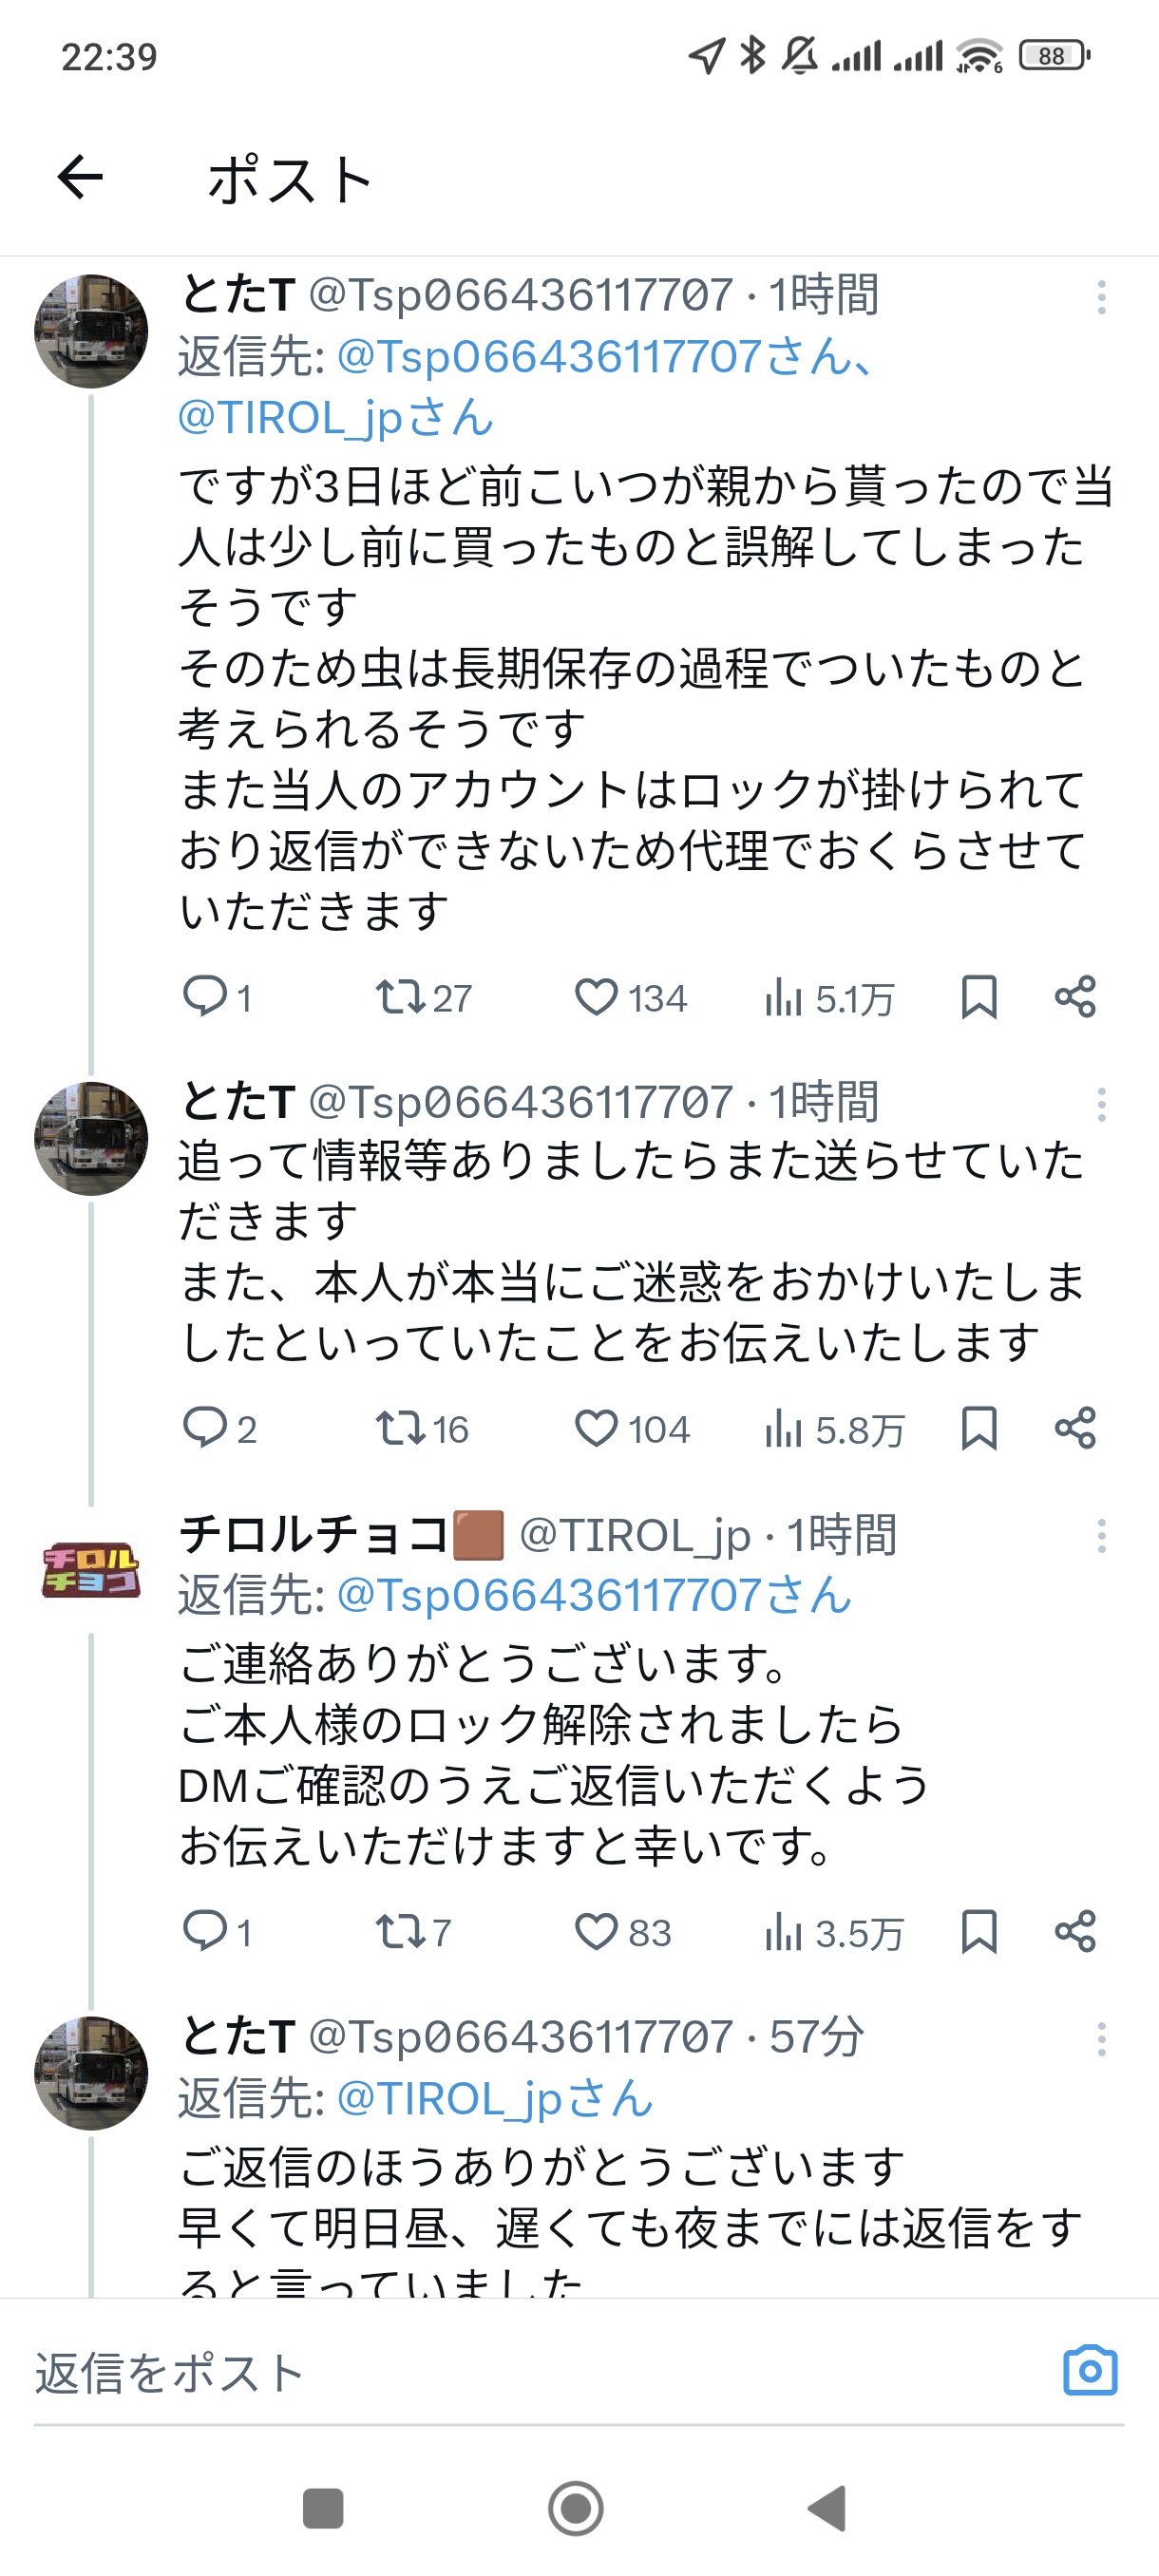The image size is (1159, 2576).
Task: Open more options on チロルチョコ's post
Action: click(x=1101, y=1536)
